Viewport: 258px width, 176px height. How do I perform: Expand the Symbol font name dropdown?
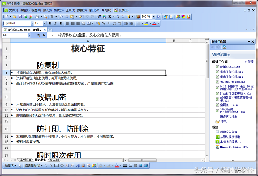[32, 23]
